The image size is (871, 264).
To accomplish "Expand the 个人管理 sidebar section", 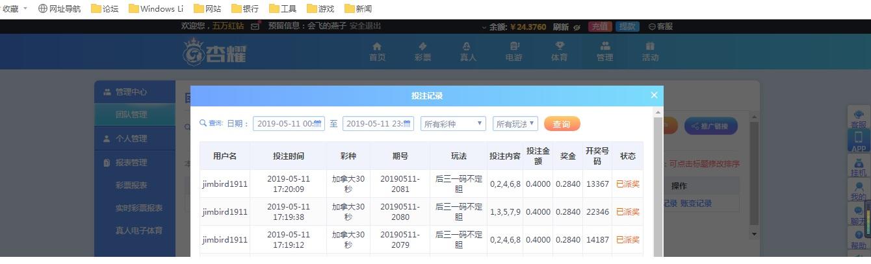I will 135,138.
